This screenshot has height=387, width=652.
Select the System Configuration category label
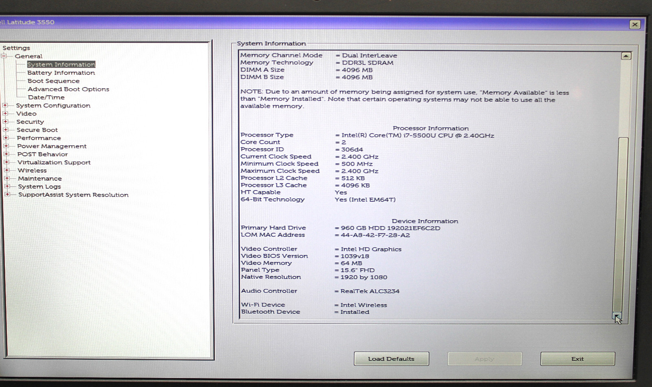[x=53, y=105]
